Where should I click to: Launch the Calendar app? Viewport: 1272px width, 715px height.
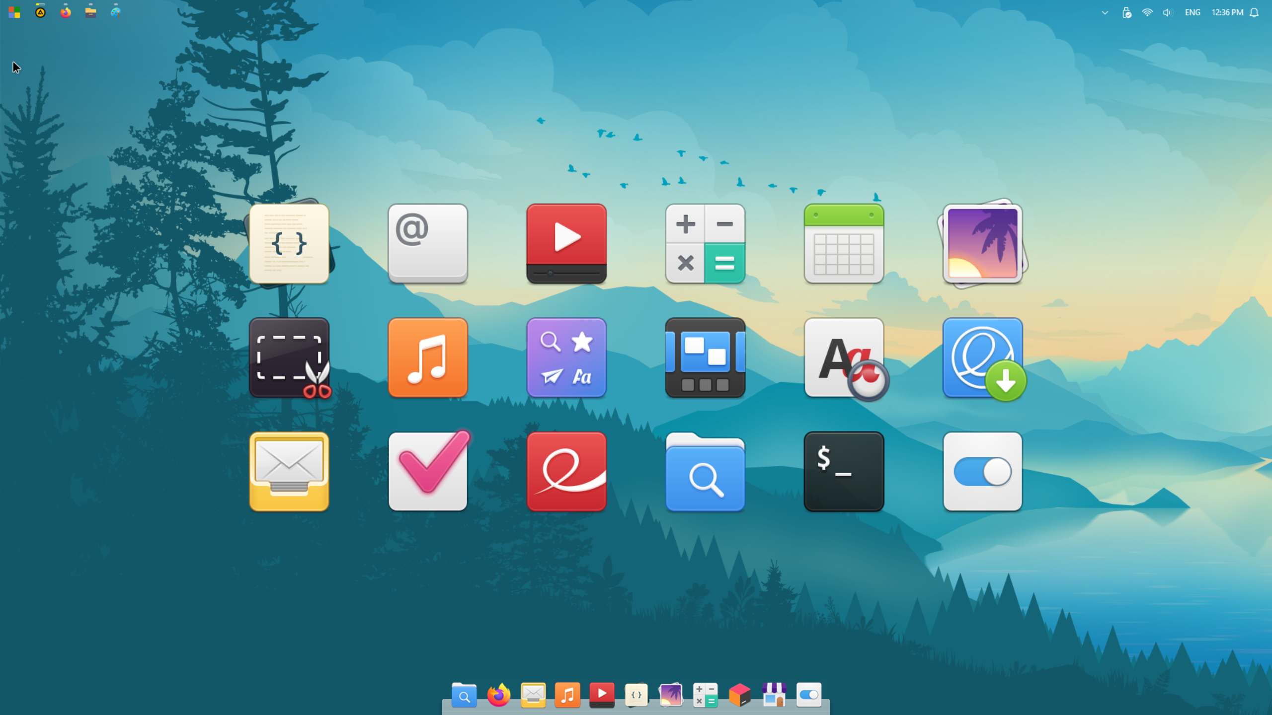pos(844,243)
